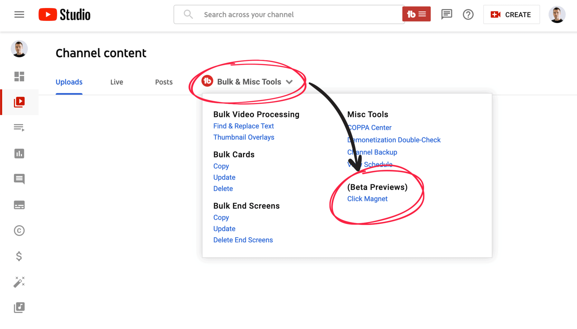
Task: Open account avatar in top bar
Action: coord(557,14)
